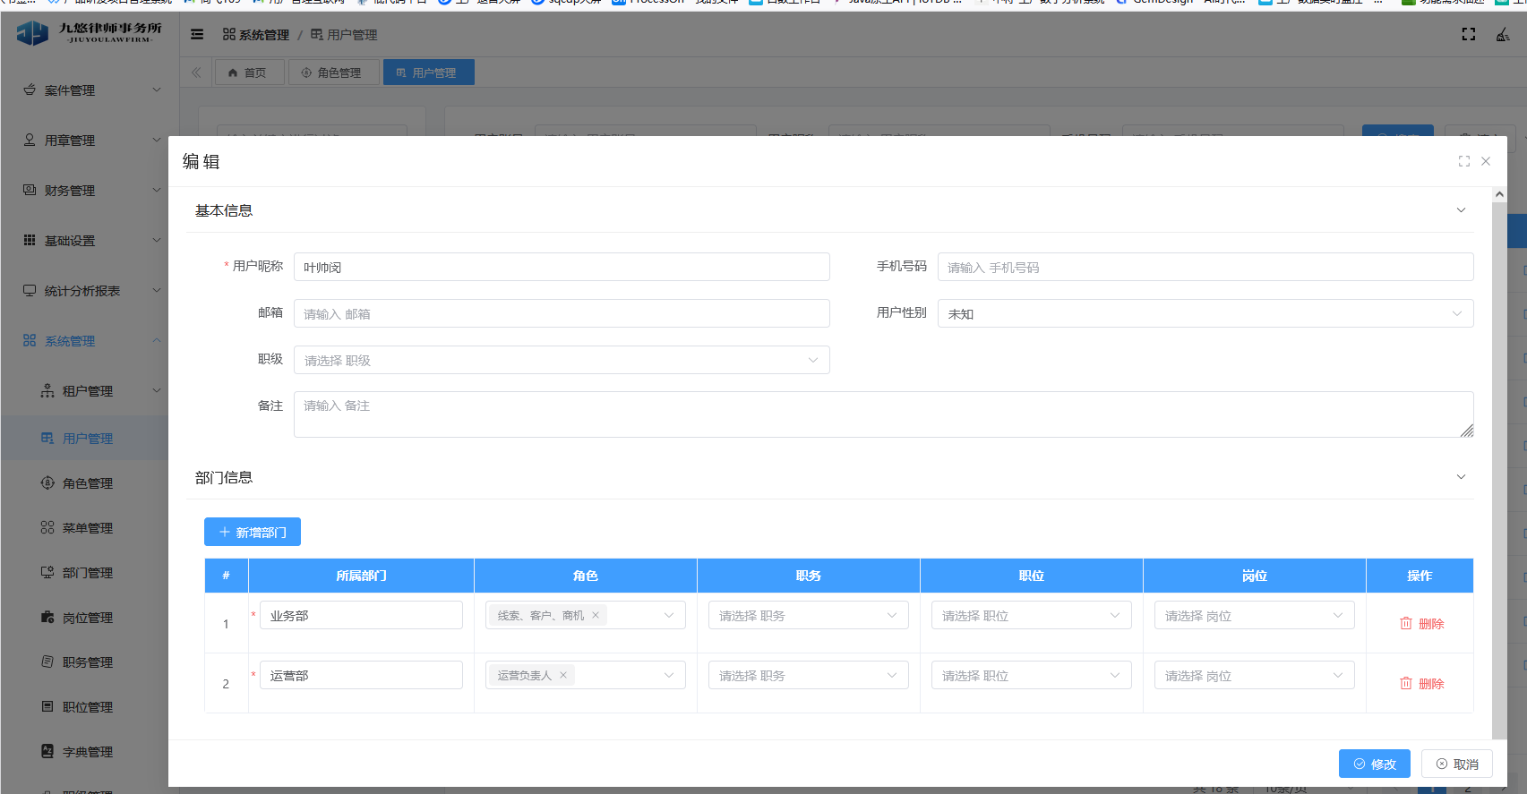This screenshot has height=794, width=1527.
Task: Click the 修改 submit button
Action: pyautogui.click(x=1374, y=764)
